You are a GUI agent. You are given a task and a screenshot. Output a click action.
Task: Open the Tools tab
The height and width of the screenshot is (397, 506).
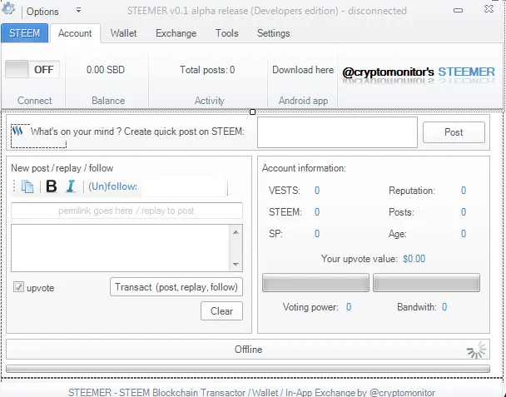tap(227, 33)
